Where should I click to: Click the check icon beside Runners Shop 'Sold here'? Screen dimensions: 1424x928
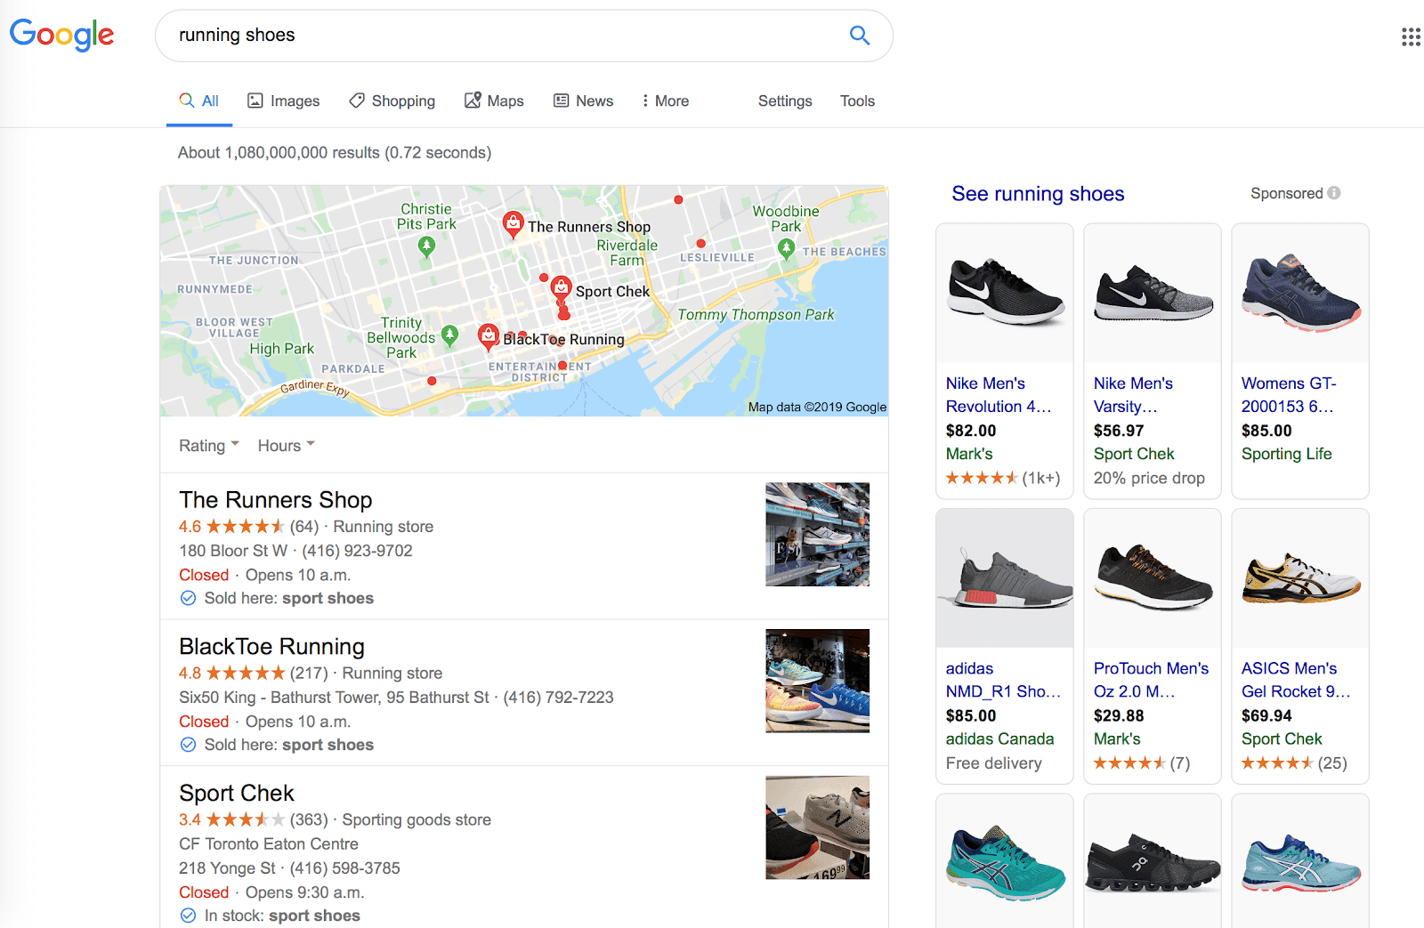point(188,598)
